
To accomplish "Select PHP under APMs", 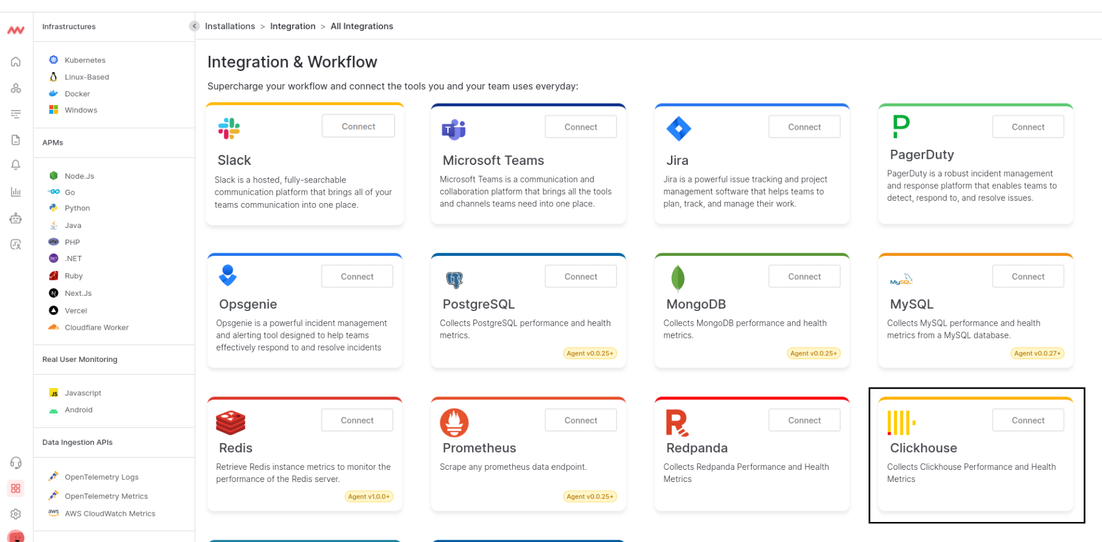I will pyautogui.click(x=72, y=242).
